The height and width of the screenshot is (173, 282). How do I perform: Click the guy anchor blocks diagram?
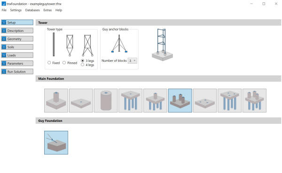click(119, 44)
